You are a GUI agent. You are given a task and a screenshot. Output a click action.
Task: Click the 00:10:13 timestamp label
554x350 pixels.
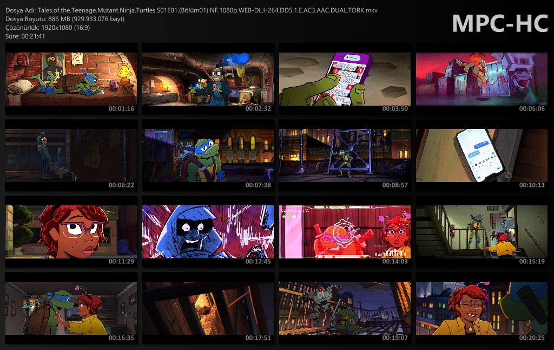tap(532, 185)
